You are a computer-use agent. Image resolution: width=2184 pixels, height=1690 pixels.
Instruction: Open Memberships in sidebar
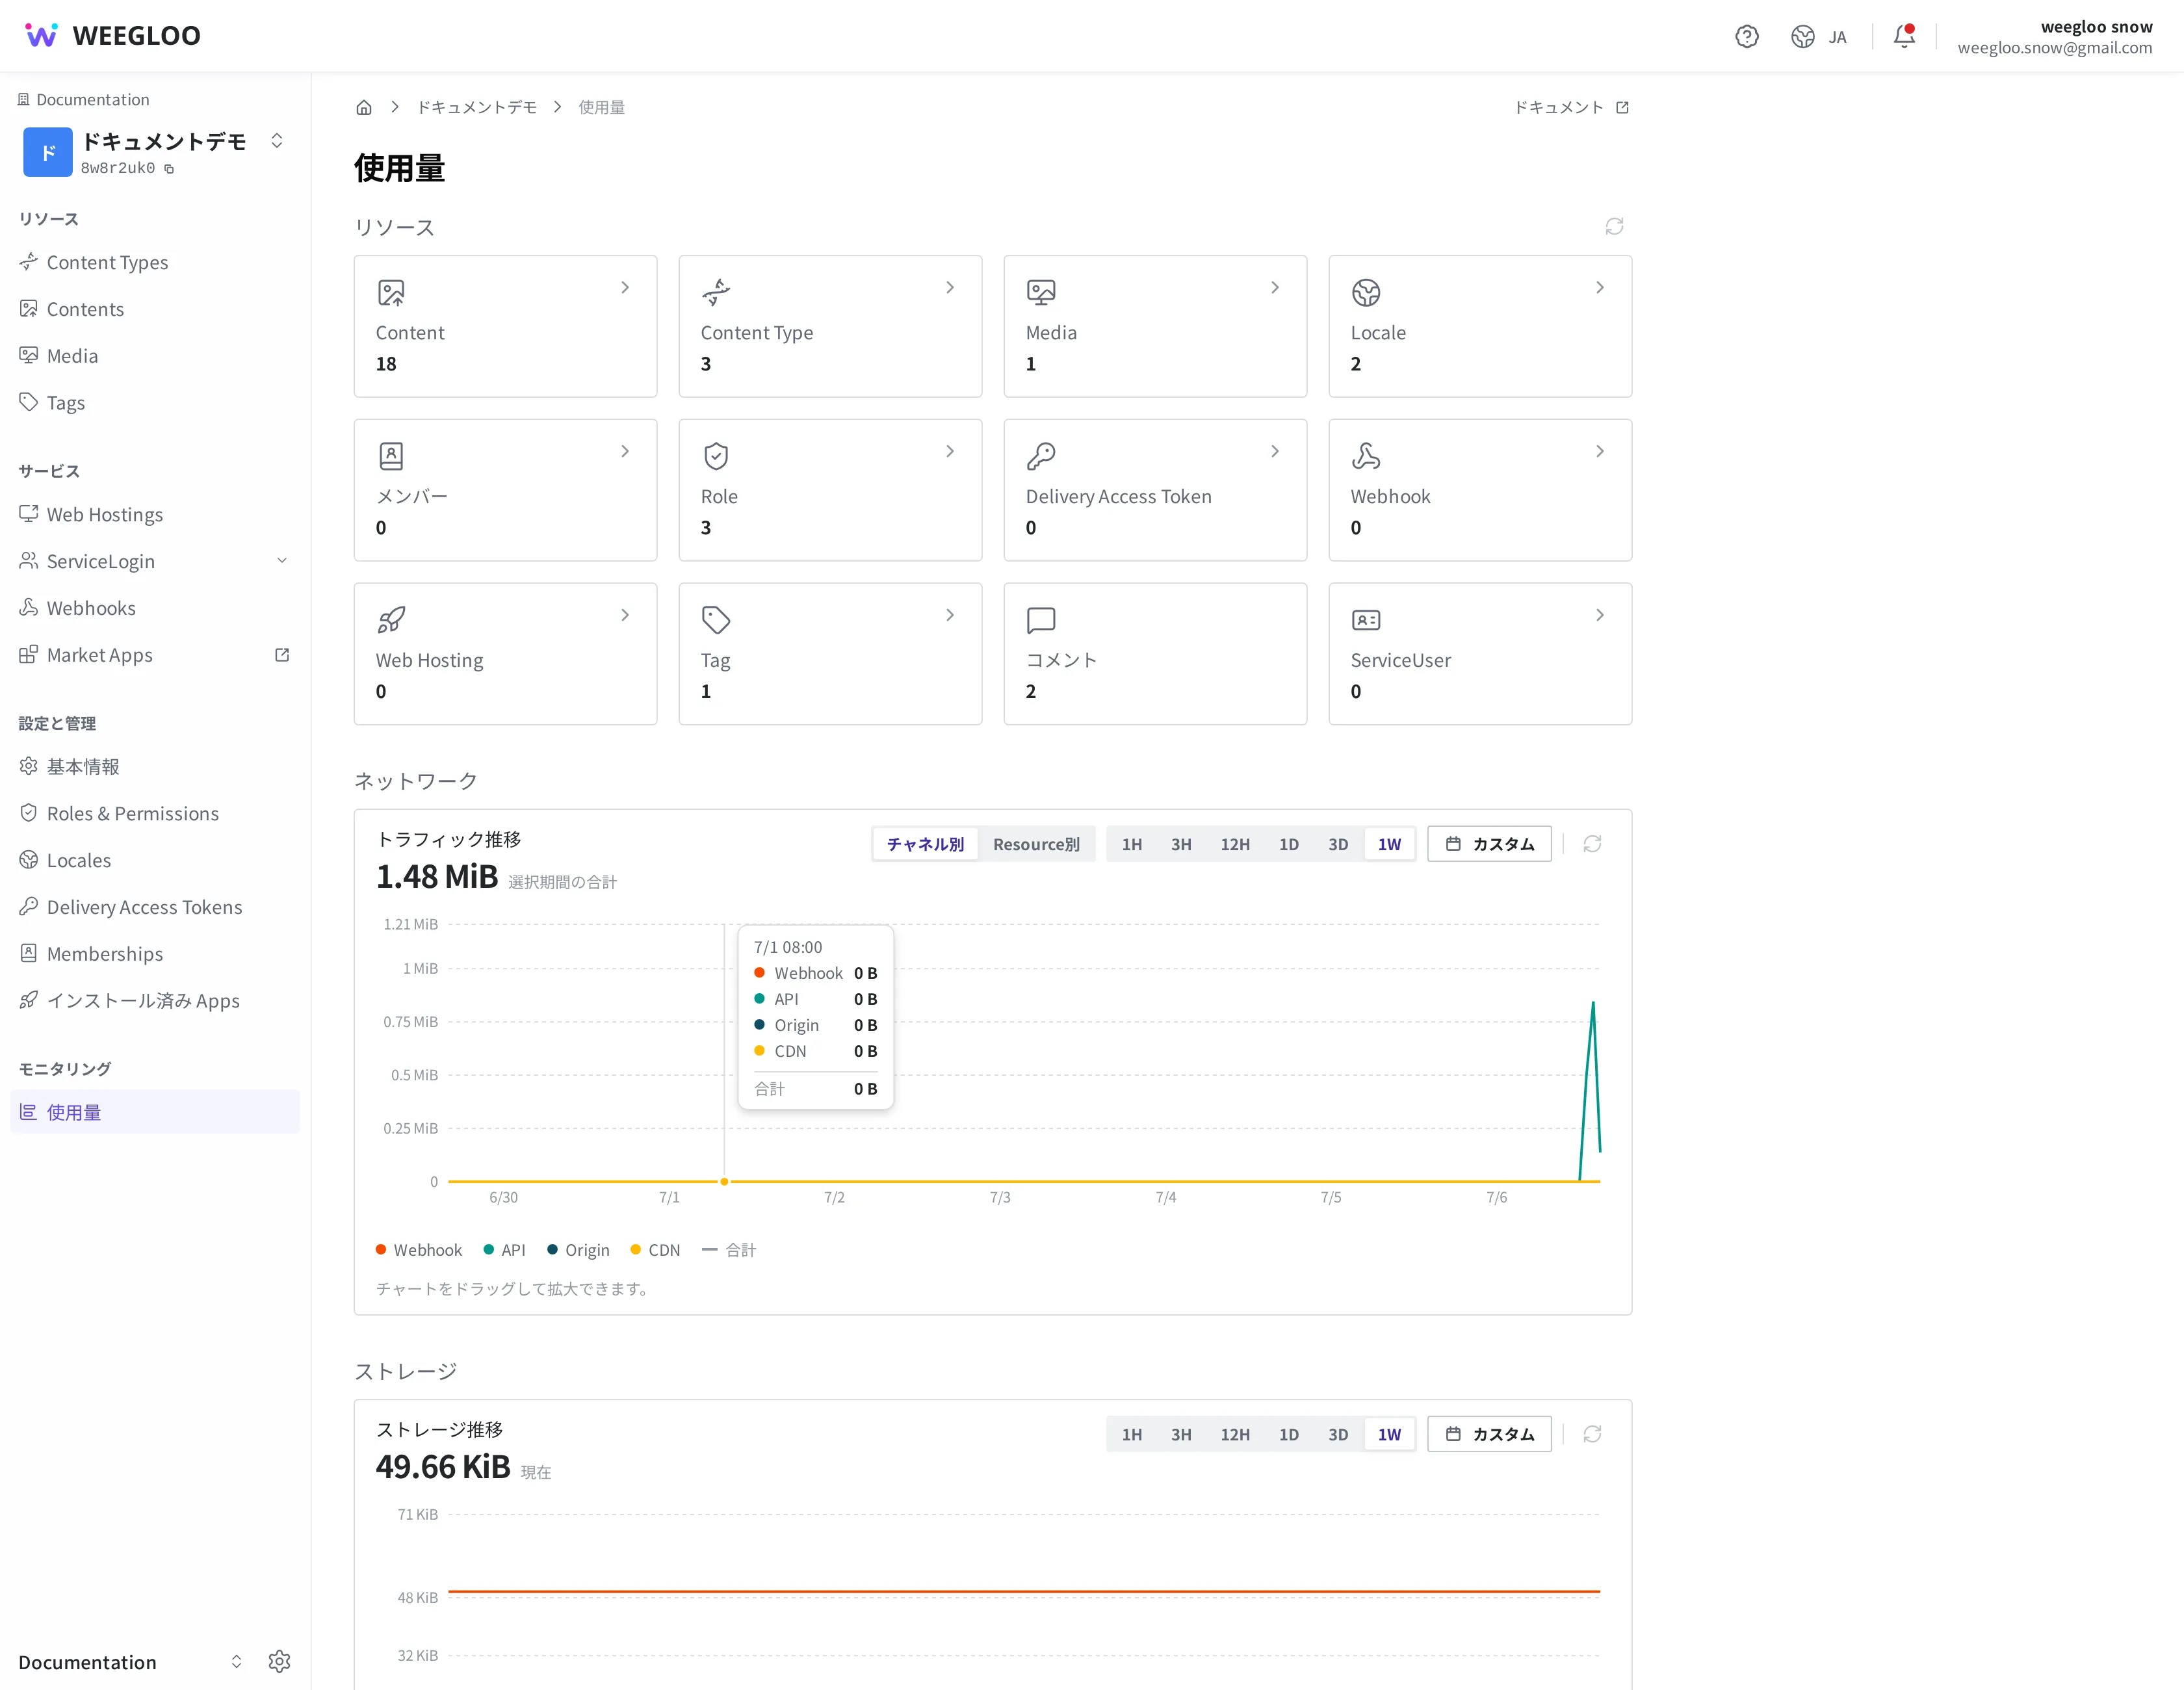click(x=155, y=954)
